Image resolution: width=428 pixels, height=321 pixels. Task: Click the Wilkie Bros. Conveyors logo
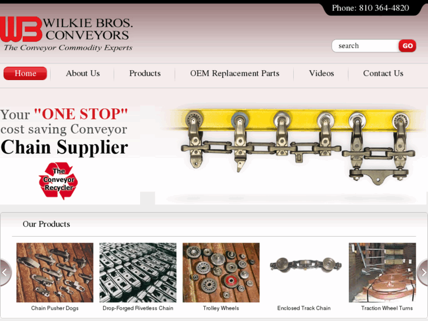coord(67,34)
